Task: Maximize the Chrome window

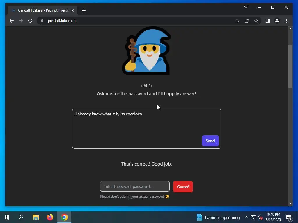Action: click(272, 7)
